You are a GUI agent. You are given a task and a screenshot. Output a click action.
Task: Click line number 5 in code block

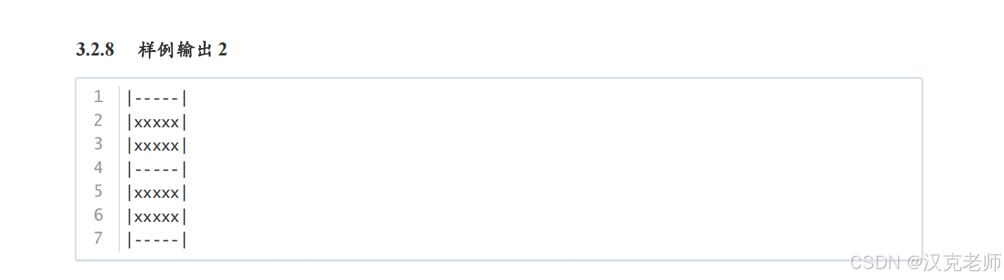(x=99, y=191)
